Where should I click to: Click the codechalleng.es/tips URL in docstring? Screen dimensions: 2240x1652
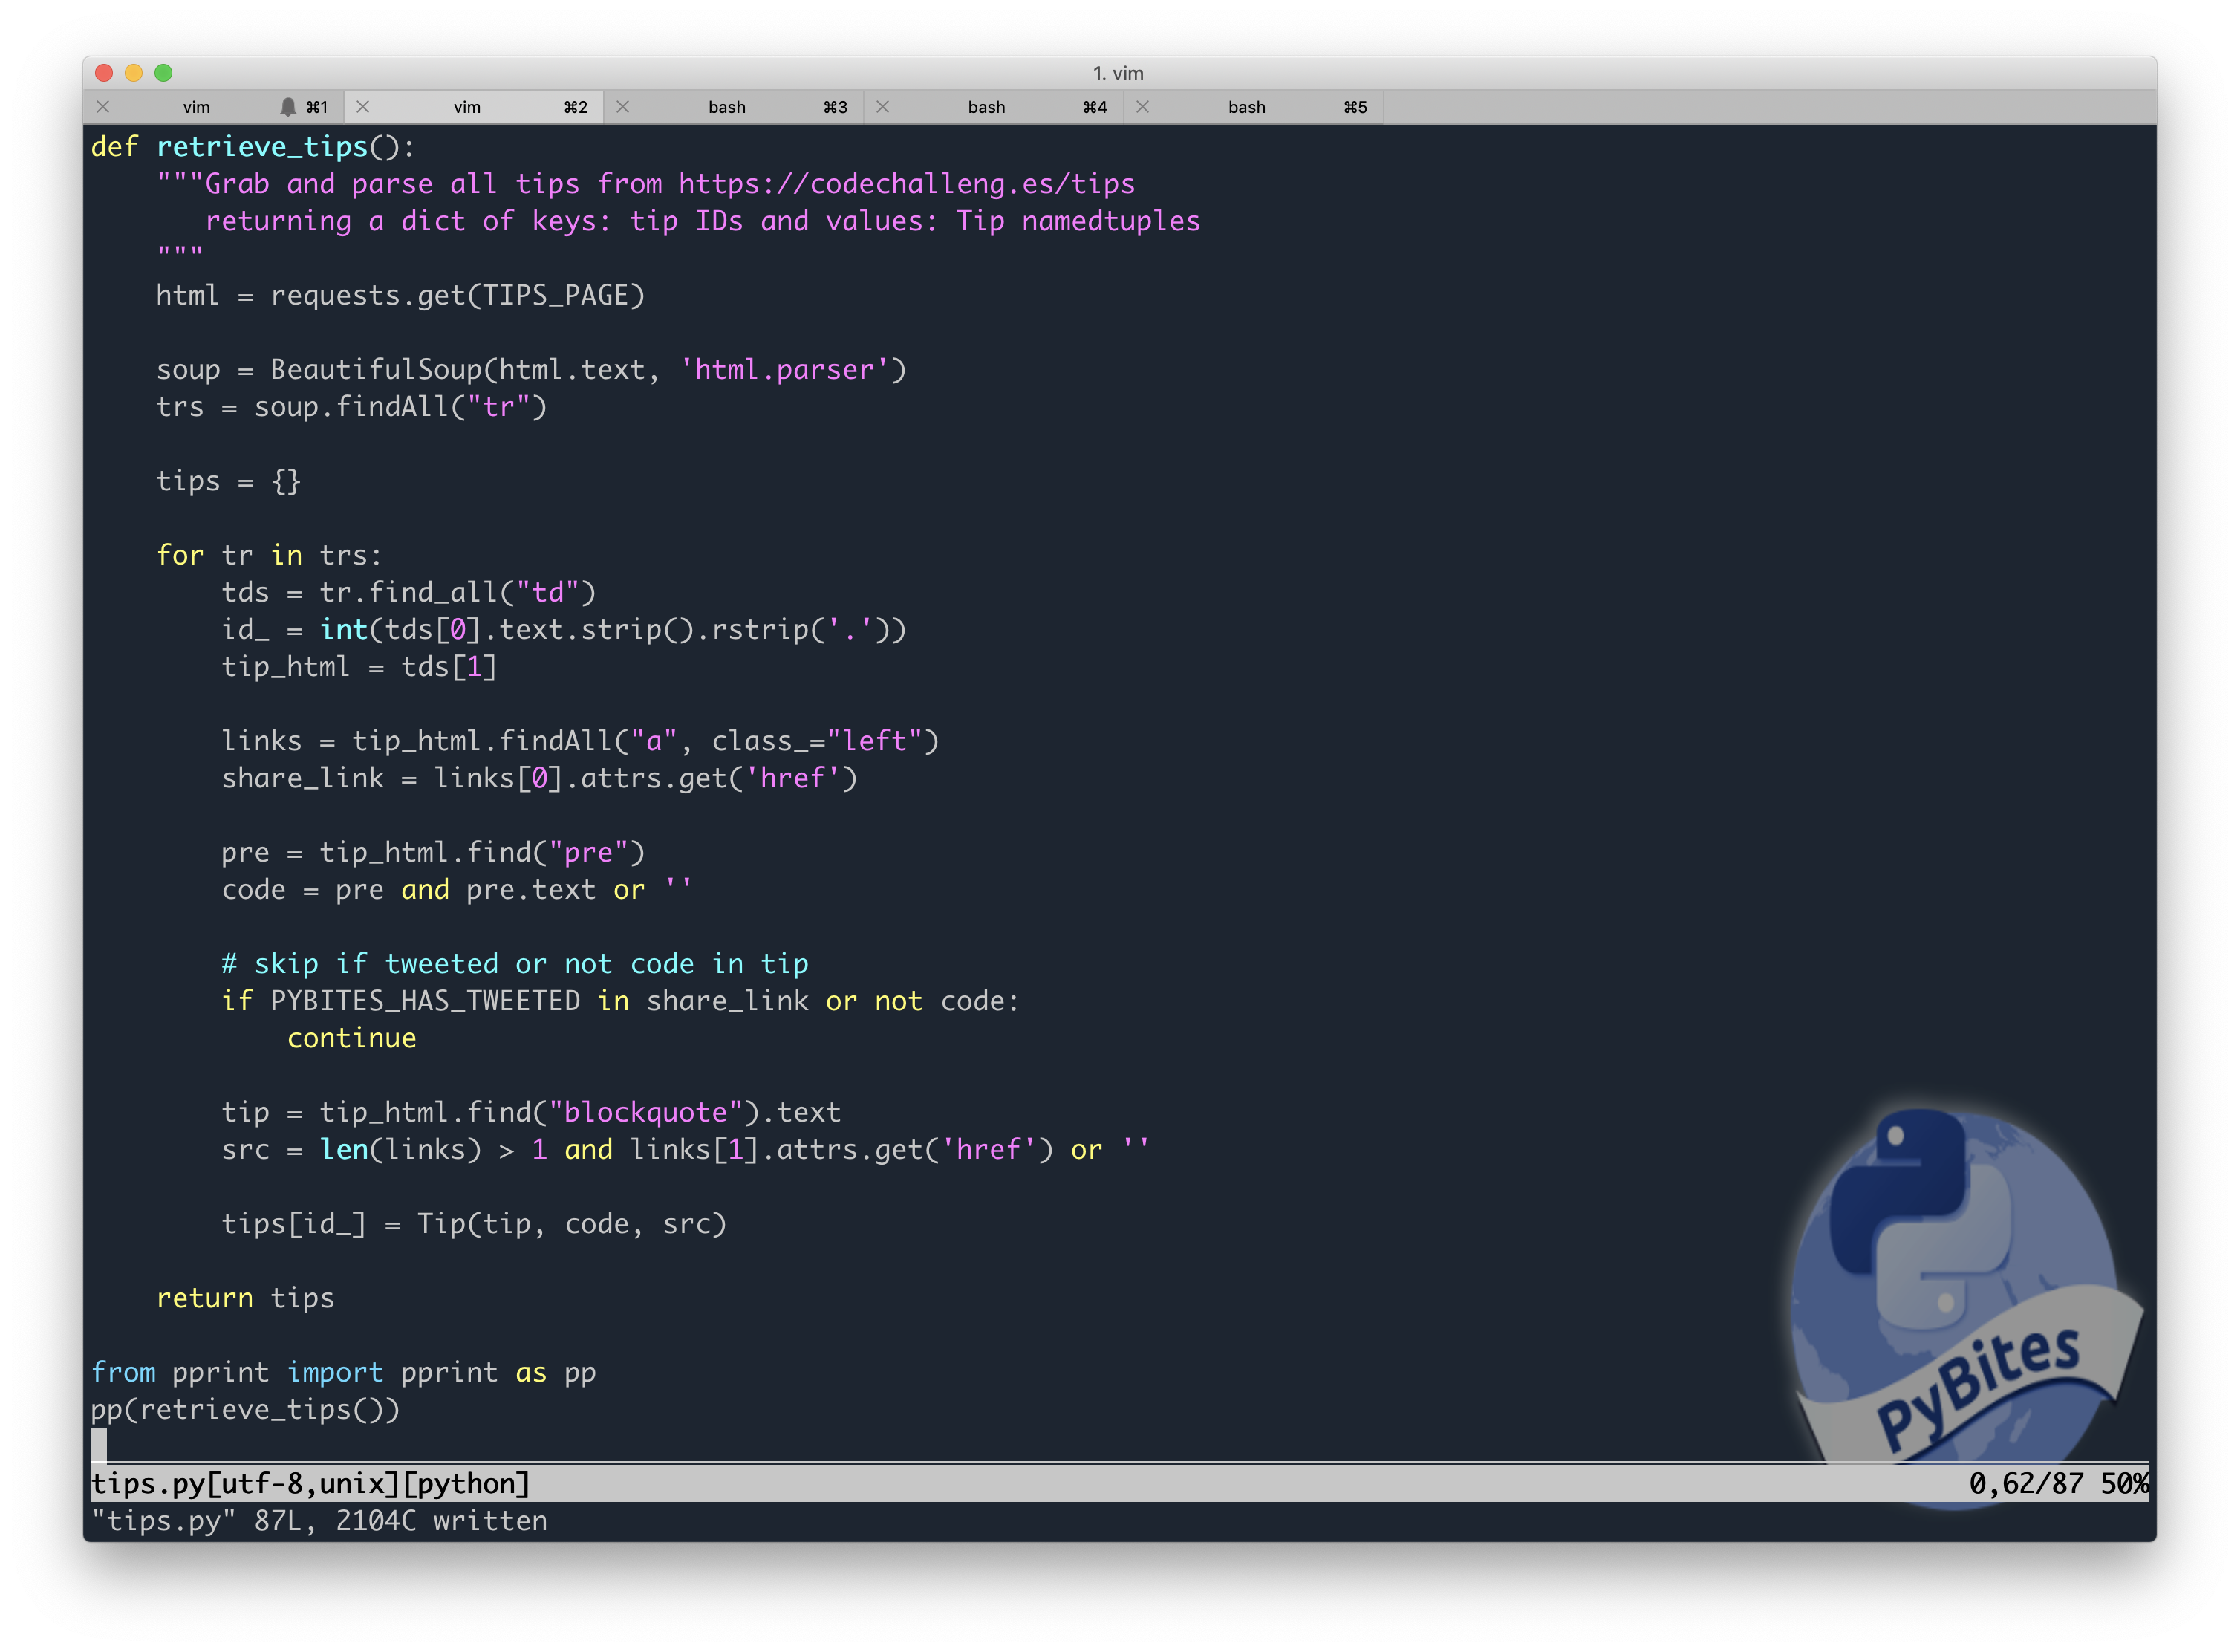[906, 184]
